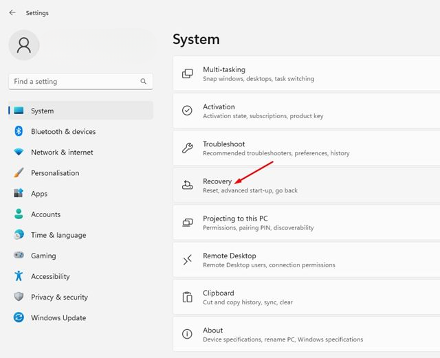Click the Recovery icon
Image resolution: width=440 pixels, height=358 pixels.
[187, 185]
